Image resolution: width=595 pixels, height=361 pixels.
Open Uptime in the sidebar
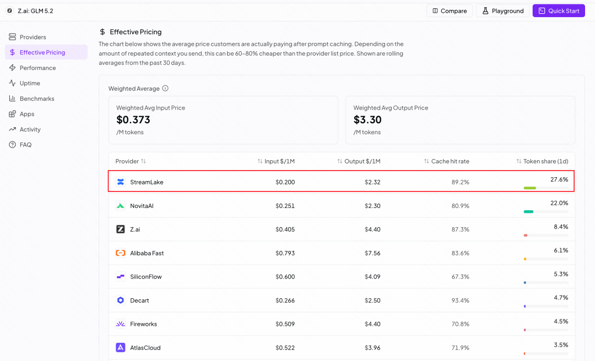click(x=46, y=83)
